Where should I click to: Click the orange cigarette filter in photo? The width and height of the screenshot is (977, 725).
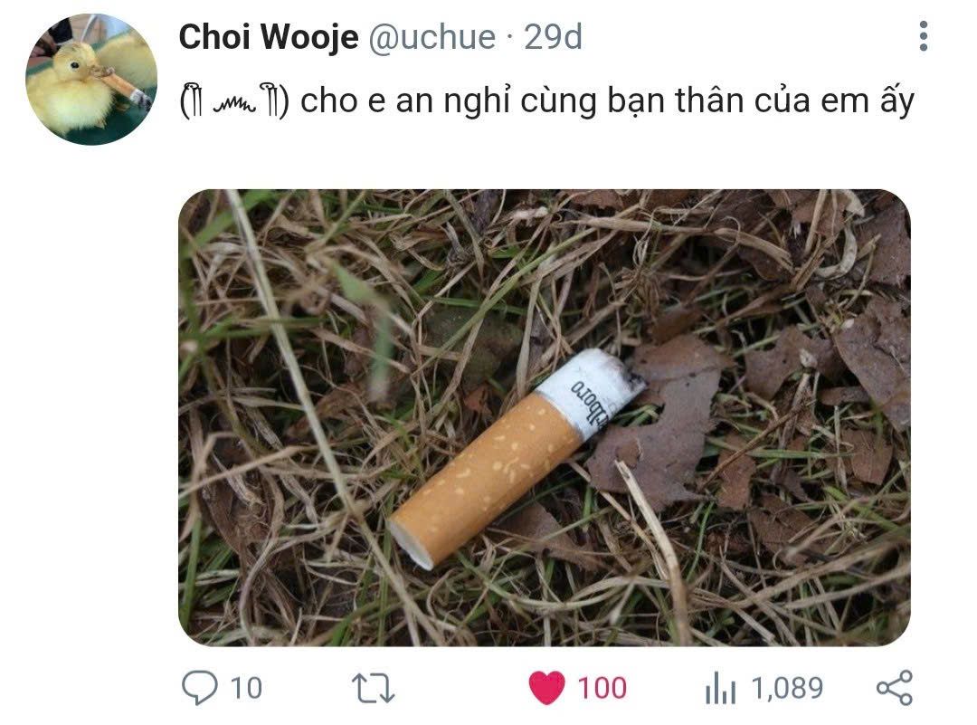tap(486, 480)
